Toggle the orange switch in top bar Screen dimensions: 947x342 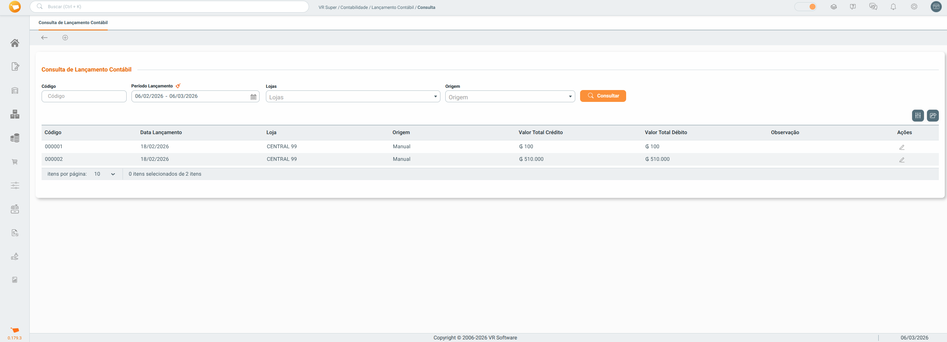coord(805,7)
